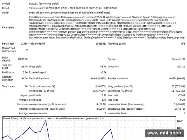Click the maximal consecutive loss value -35.43 (1)
This screenshot has height=140, width=187.
[x=179, y=109]
